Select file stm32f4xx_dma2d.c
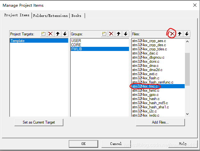The width and height of the screenshot is (200, 151). pyautogui.click(x=158, y=70)
